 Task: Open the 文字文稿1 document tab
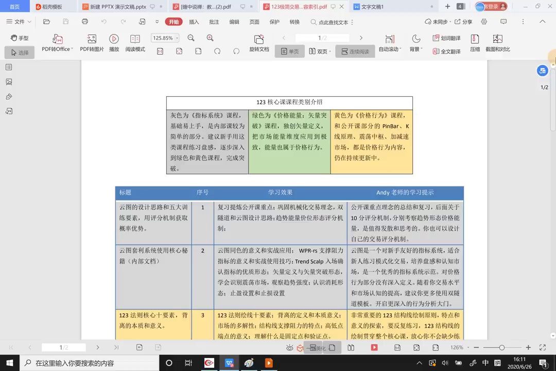click(372, 7)
